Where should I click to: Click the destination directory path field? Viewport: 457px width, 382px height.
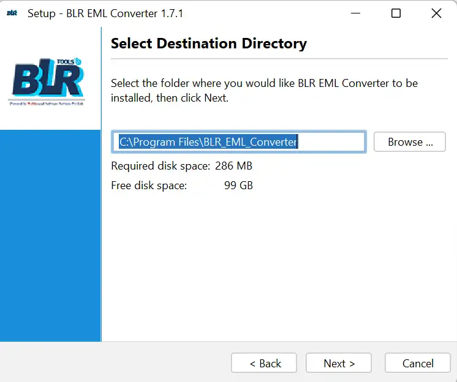239,142
